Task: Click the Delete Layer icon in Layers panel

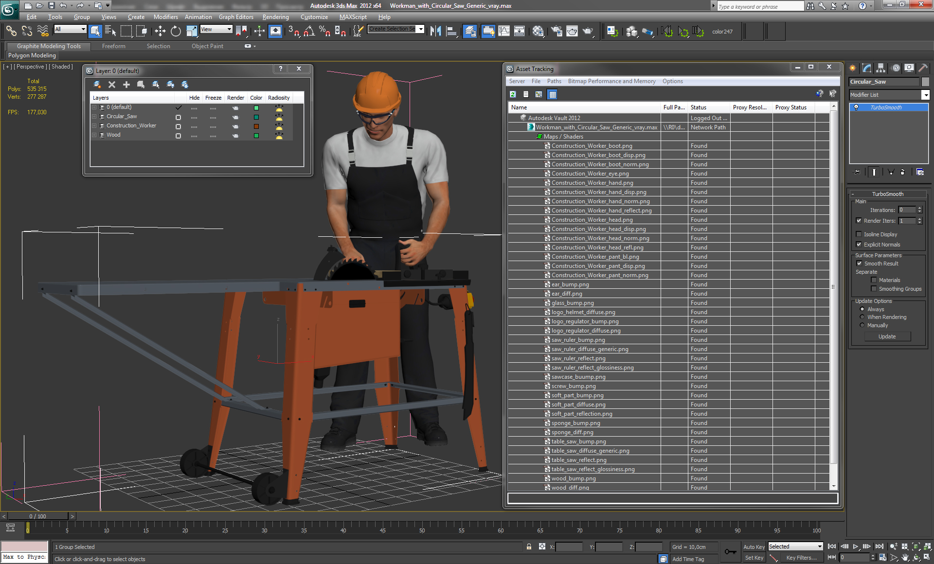Action: pos(111,84)
